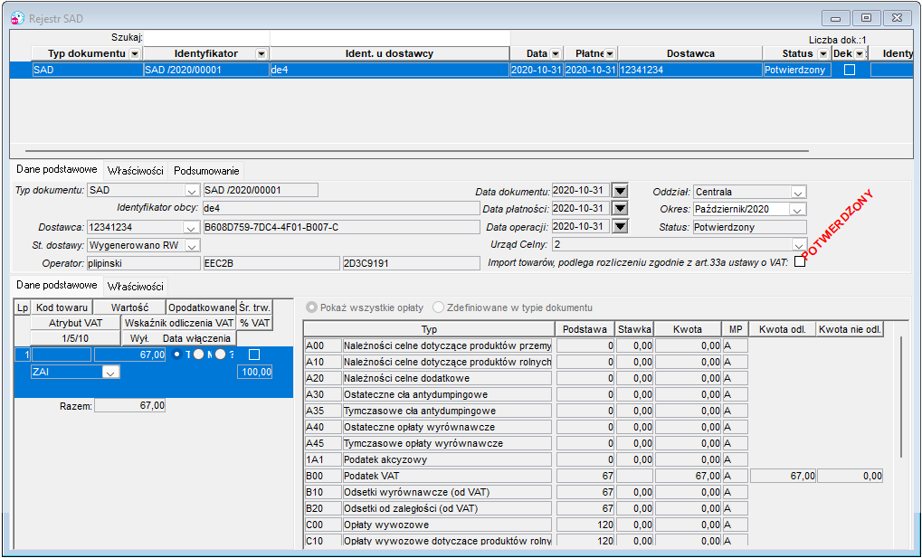The width and height of the screenshot is (922, 558).
Task: Open the upper Właściwości tab
Action: tap(135, 171)
